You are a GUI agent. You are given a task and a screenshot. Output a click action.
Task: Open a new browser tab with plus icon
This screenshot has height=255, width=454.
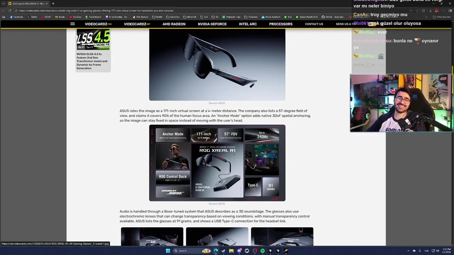coord(53,4)
